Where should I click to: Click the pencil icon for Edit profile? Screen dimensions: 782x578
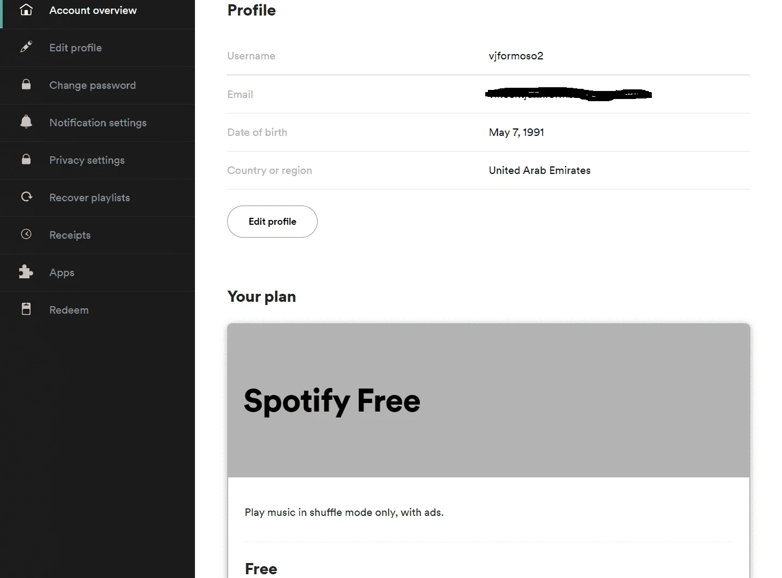(x=26, y=47)
